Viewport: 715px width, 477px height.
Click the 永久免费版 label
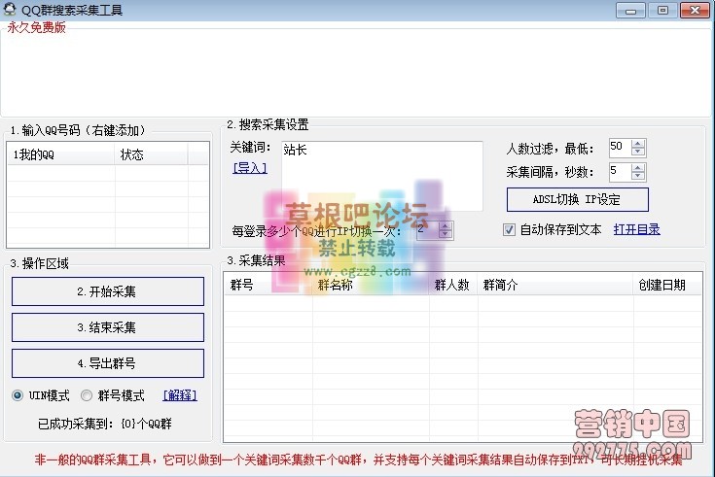click(37, 27)
